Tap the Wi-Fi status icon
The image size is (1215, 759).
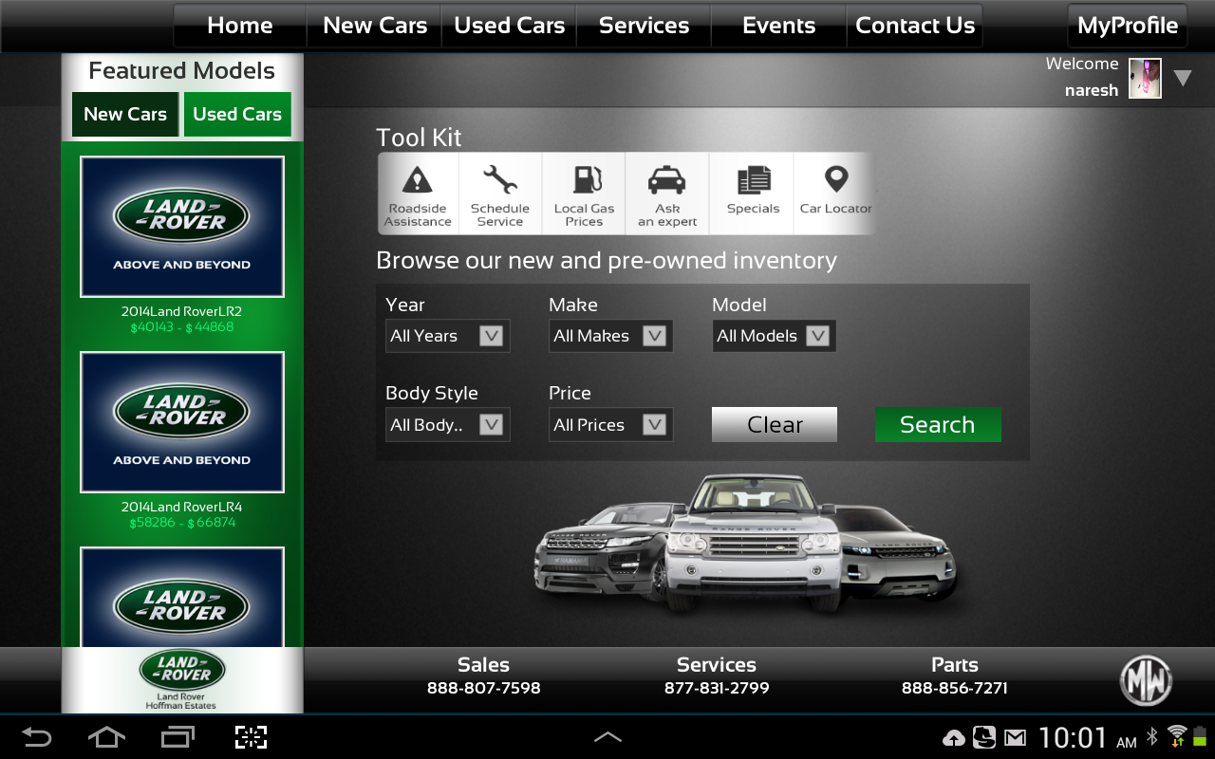point(1177,736)
